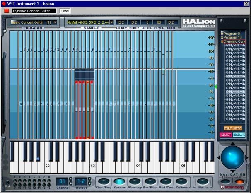
Task: Toggle the MULTI SAMP button
Action: [233, 128]
